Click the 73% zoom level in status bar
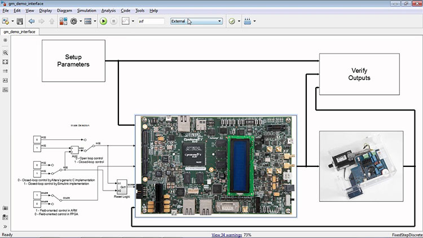Screen dimensions: 423x238 click(x=248, y=235)
